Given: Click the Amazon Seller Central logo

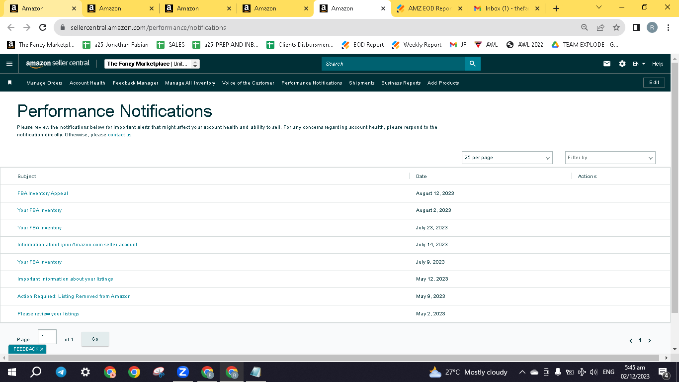Looking at the screenshot, I should click(x=58, y=64).
